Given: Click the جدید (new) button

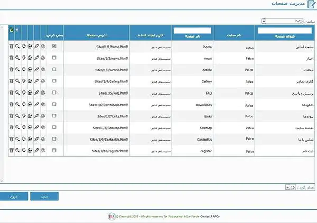Looking at the screenshot, I should (44, 196).
